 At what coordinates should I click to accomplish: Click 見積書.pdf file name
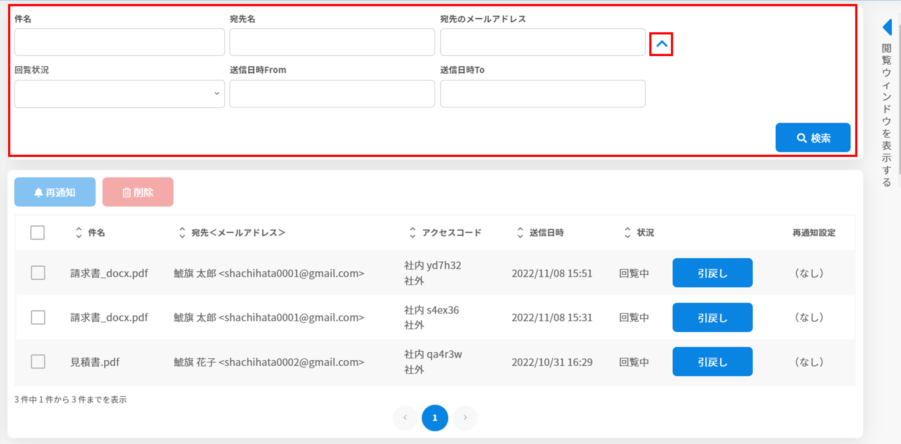pos(95,362)
